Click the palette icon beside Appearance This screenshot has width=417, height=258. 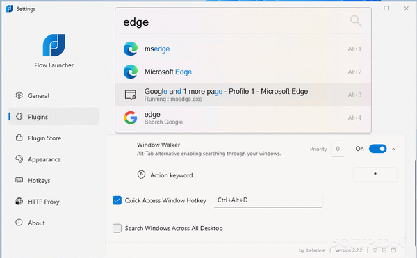[19, 159]
